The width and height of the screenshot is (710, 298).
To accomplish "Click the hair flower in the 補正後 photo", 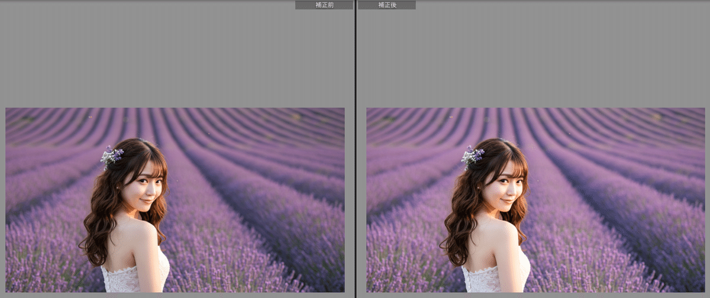I will [x=472, y=156].
